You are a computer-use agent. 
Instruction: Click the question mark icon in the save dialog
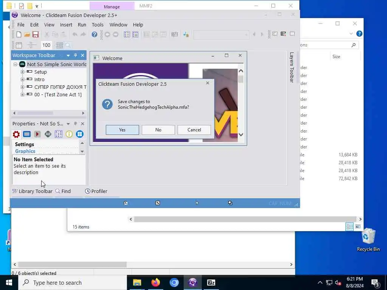[107, 105]
